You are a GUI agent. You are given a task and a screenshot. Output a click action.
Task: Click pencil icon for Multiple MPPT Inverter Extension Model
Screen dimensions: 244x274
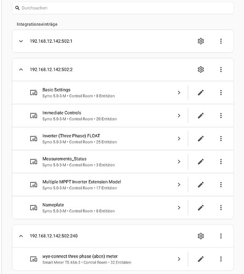201,185
